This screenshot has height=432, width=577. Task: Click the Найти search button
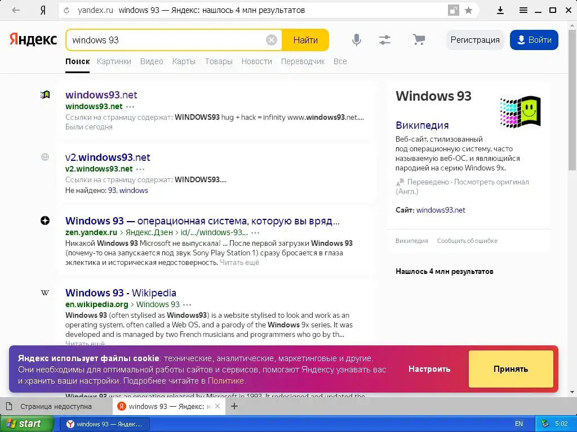tap(305, 40)
